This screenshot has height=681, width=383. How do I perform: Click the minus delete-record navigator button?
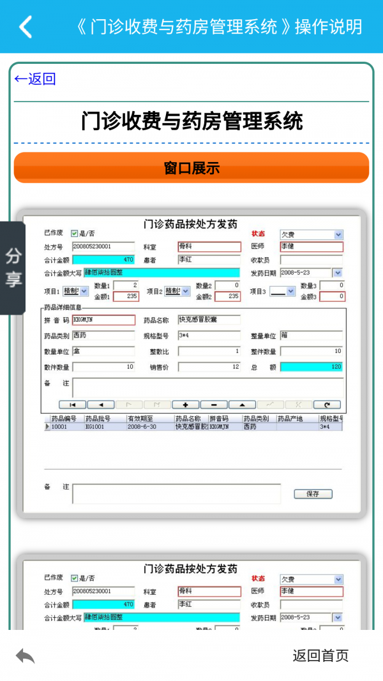pyautogui.click(x=214, y=405)
